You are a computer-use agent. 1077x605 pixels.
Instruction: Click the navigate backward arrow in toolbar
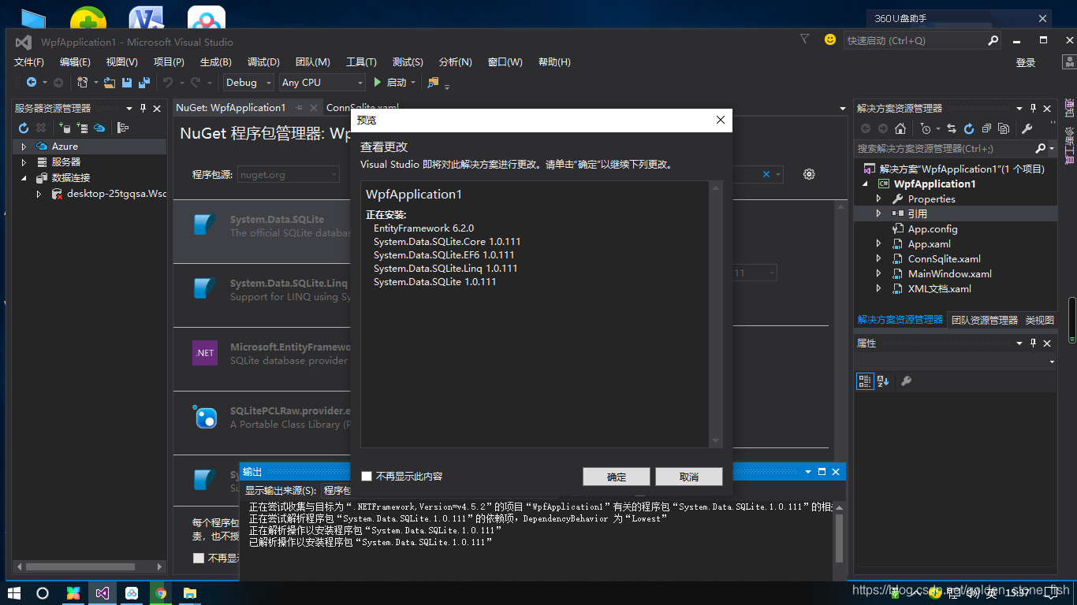pyautogui.click(x=32, y=82)
